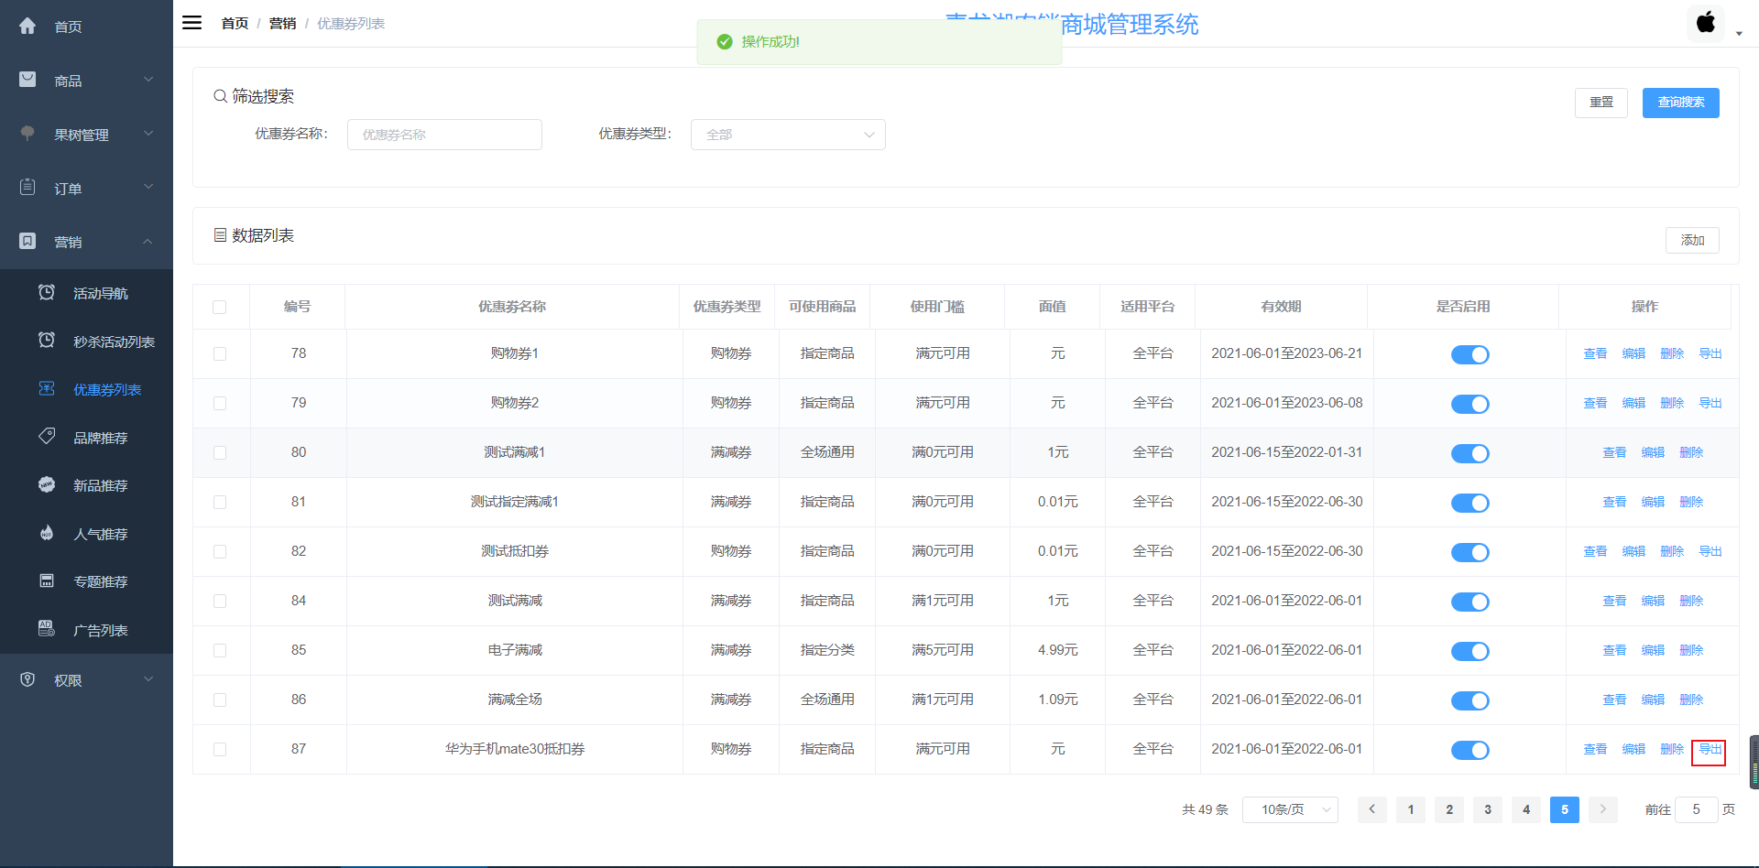Click the 广告列表 ad icon

coord(47,628)
